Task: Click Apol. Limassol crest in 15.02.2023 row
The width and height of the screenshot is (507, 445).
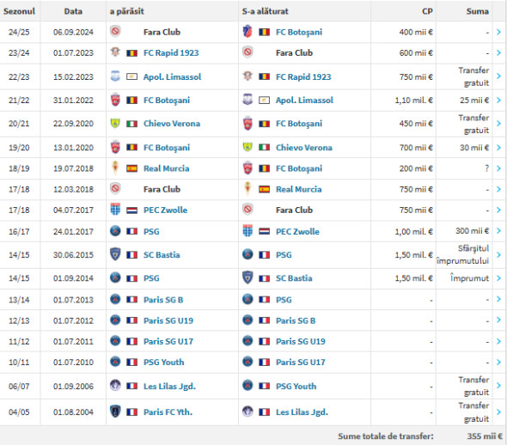Action: pos(115,76)
